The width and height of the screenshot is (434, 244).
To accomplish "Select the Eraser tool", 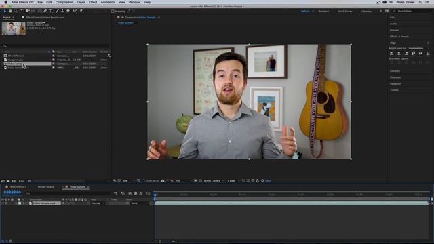I will coord(68,11).
